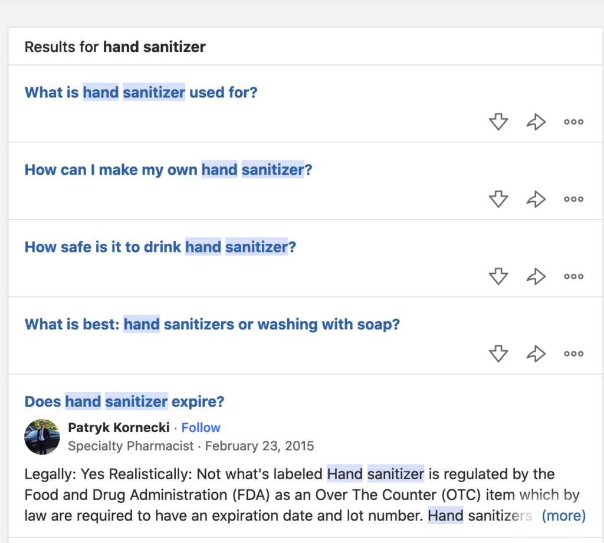Open "What is hand sanitizer used for?" link
The height and width of the screenshot is (543, 604).
click(141, 93)
